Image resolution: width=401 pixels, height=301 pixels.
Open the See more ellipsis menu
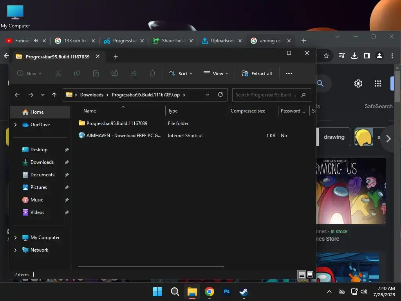pyautogui.click(x=289, y=73)
